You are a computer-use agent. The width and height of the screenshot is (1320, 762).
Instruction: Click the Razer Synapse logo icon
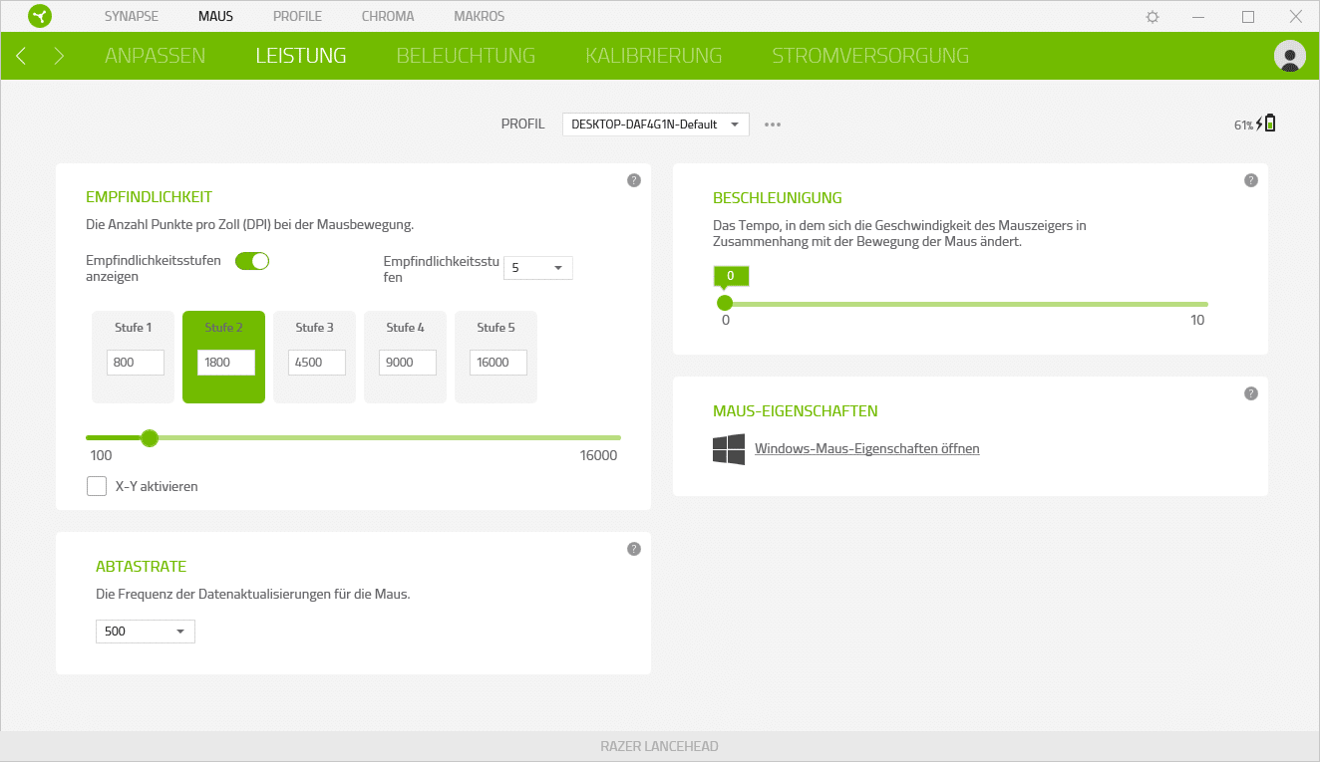(39, 16)
